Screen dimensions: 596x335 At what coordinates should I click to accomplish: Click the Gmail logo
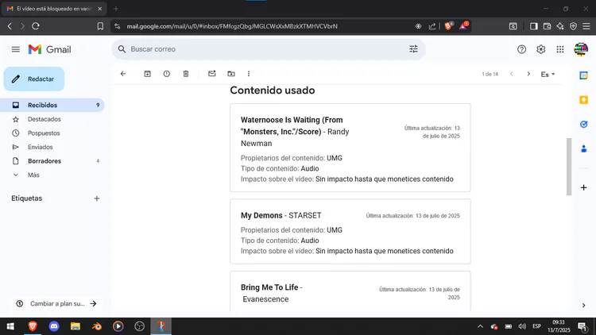pyautogui.click(x=49, y=49)
